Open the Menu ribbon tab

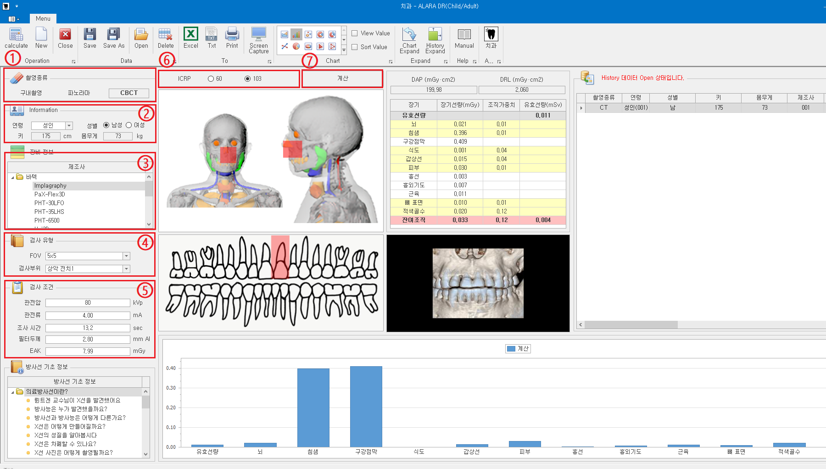click(43, 18)
